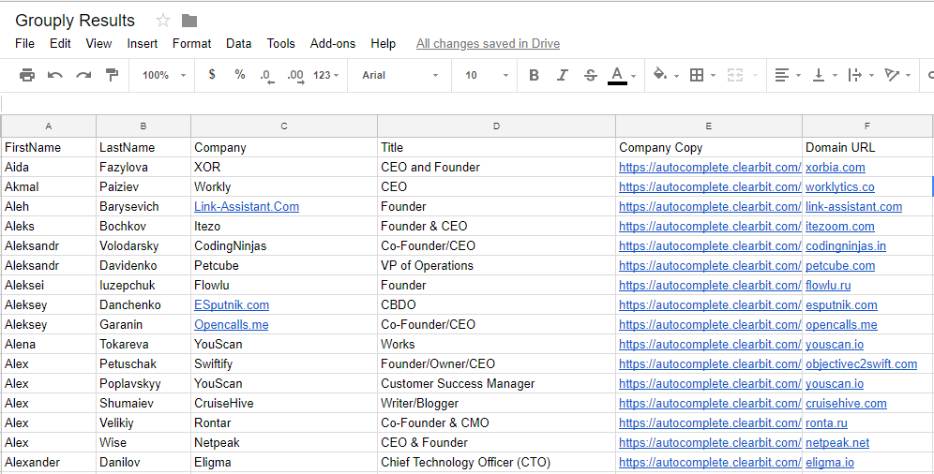Open text wrapping options

(x=855, y=75)
